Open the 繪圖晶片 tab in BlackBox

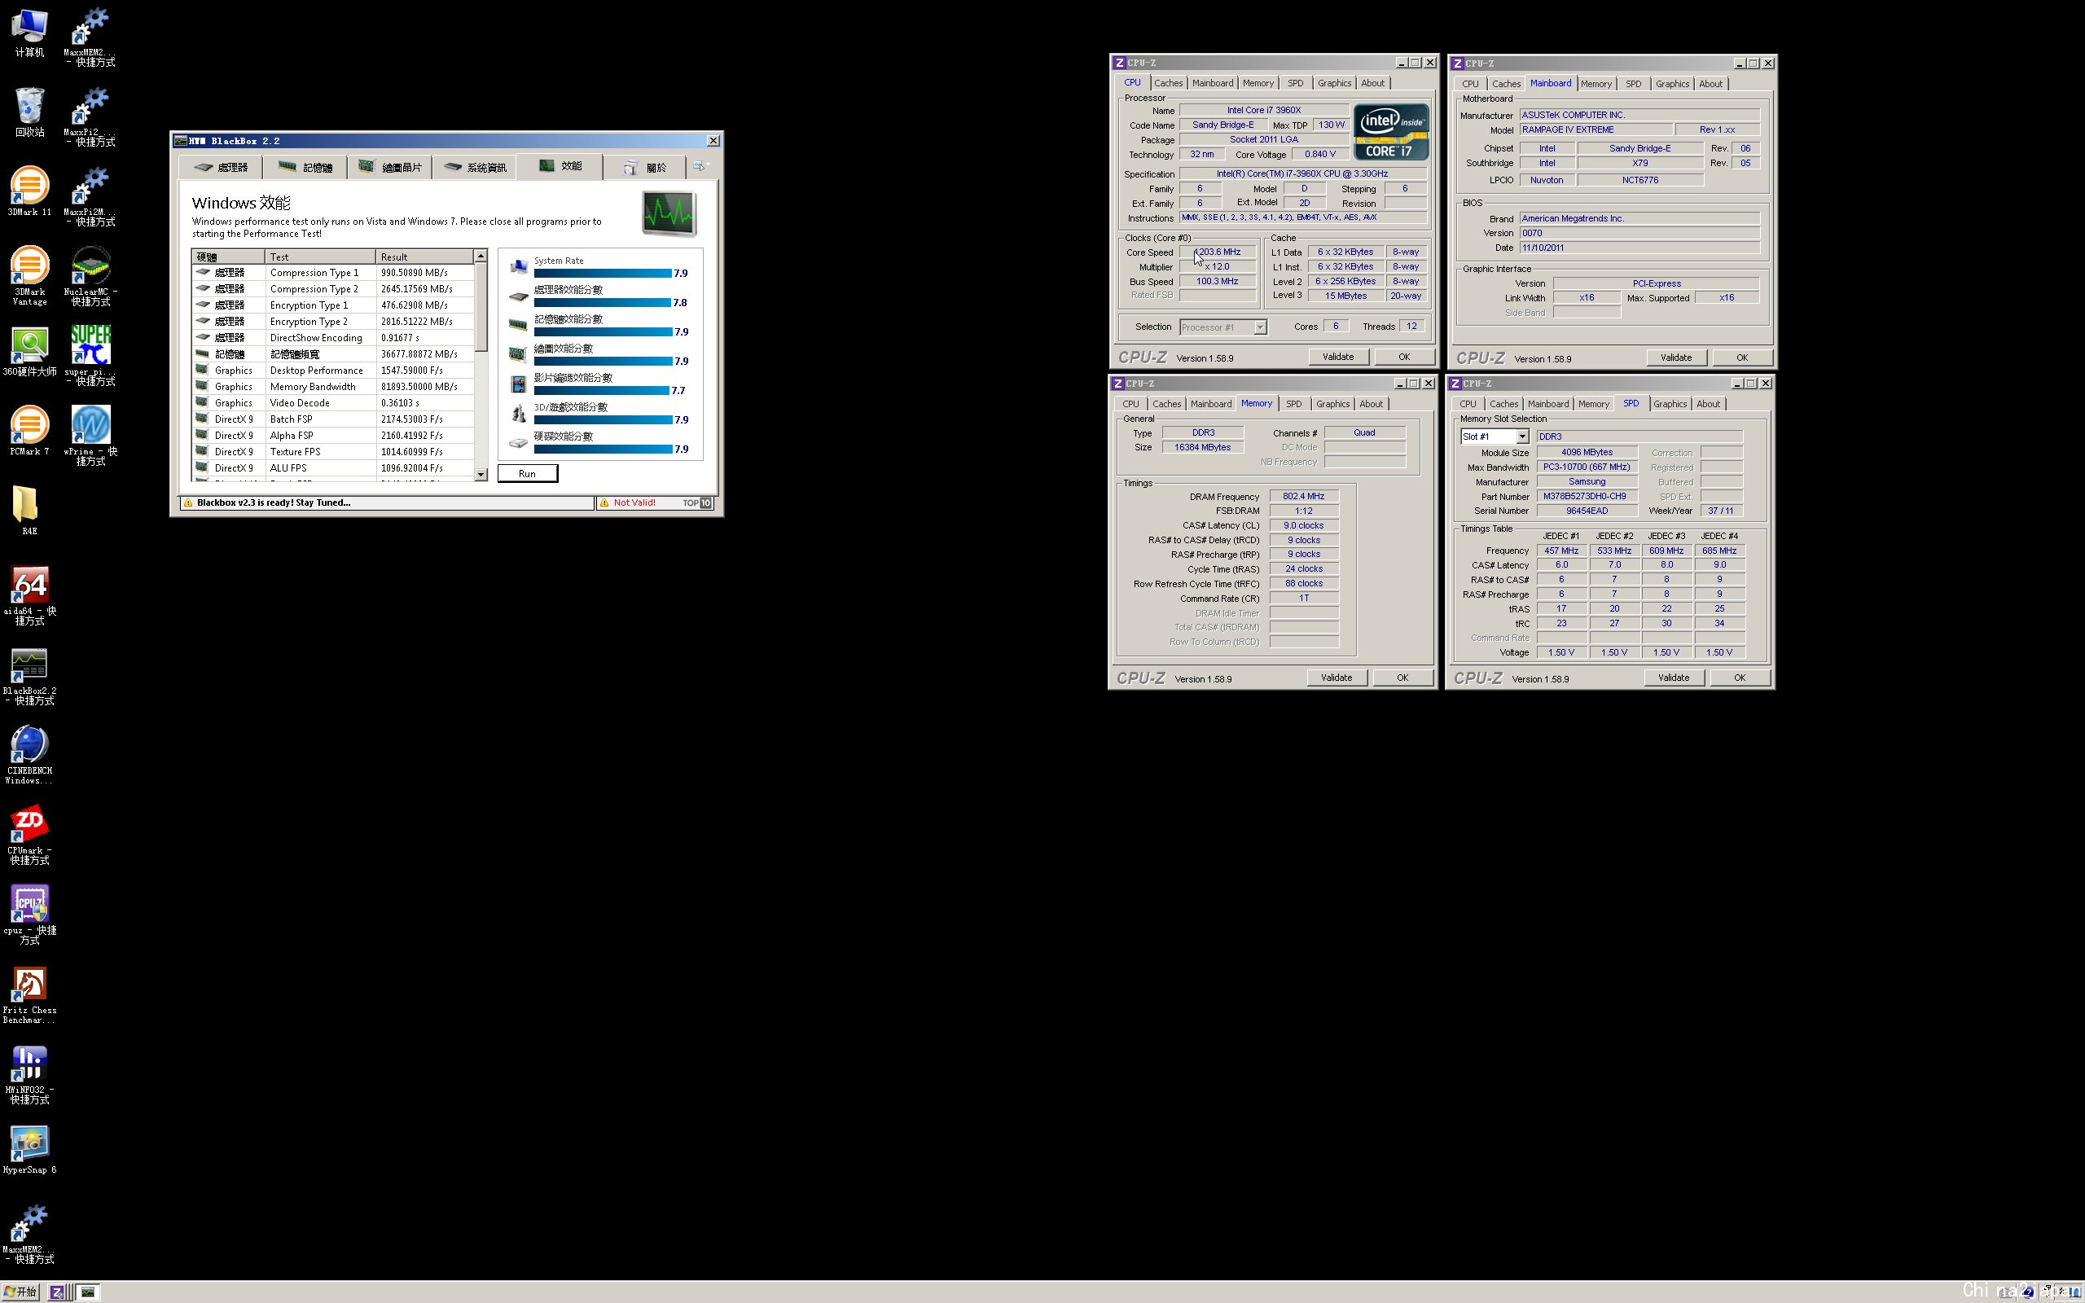click(x=389, y=167)
